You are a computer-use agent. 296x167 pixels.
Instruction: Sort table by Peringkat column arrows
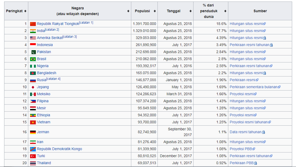pos(25,11)
